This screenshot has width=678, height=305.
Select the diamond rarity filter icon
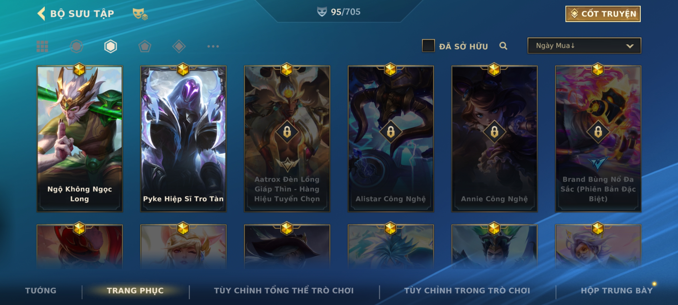click(x=179, y=46)
